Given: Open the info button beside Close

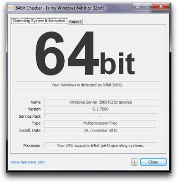Looking at the screenshot, I should [x=134, y=162].
